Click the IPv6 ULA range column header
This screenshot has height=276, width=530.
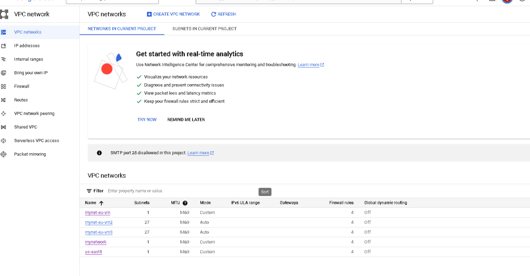(245, 203)
